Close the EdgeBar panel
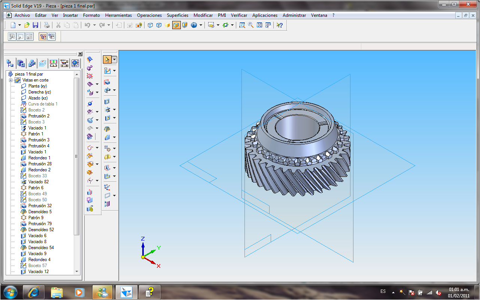This screenshot has height=300, width=480. click(x=80, y=54)
